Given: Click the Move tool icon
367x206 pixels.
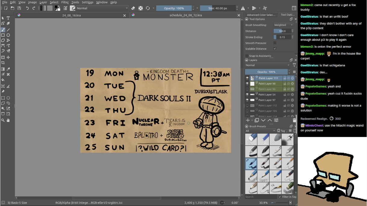Looking at the screenshot, I should point(8,57).
